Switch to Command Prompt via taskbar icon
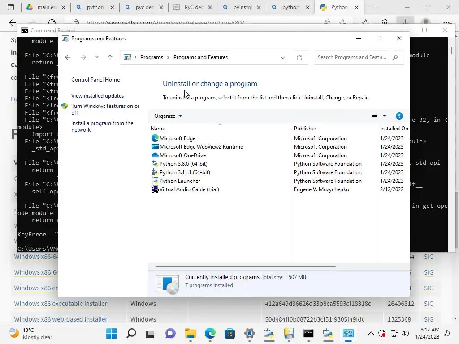This screenshot has height=344, width=459. point(308,333)
